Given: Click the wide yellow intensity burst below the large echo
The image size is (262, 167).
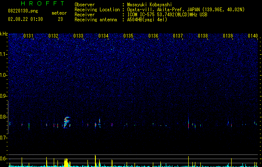Looking at the screenshot, I should coord(66,162).
